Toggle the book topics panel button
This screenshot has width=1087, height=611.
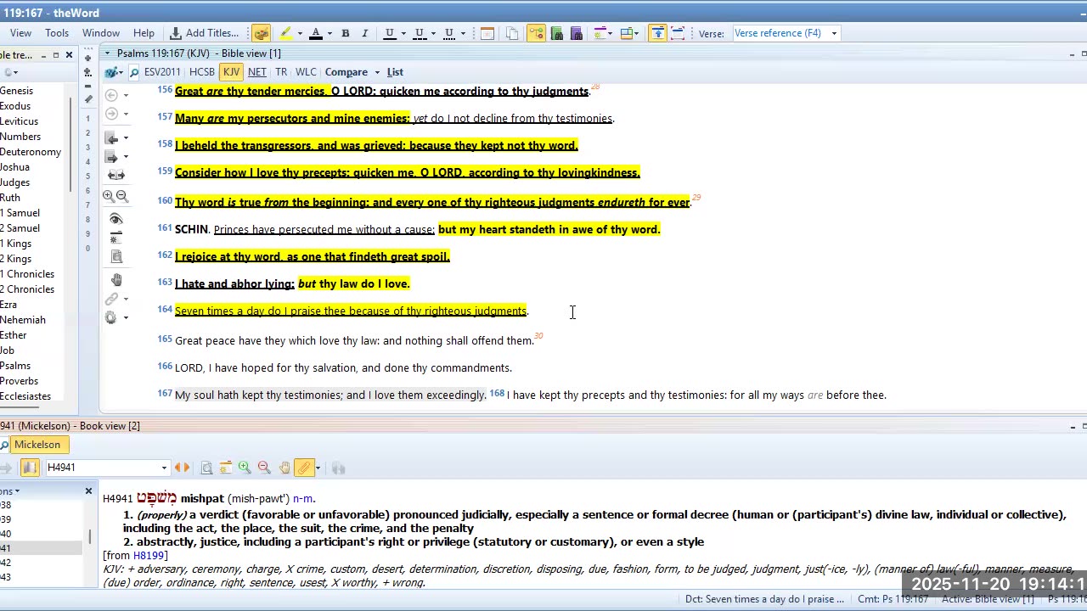tap(30, 468)
